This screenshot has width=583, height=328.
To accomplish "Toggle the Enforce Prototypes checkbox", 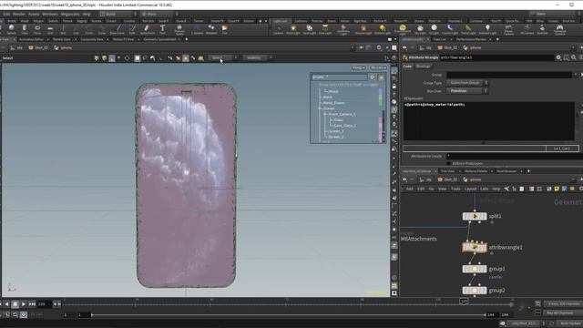I will click(x=448, y=163).
